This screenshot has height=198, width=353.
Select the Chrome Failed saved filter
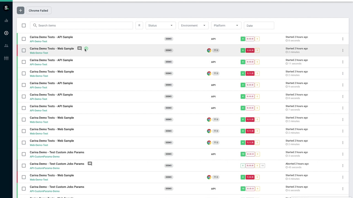coord(38,10)
